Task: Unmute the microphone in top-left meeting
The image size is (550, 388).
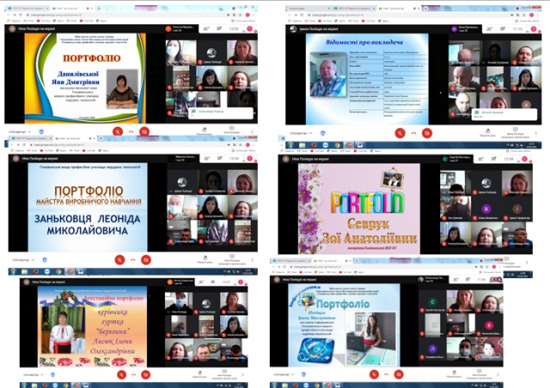Action: coord(118,130)
